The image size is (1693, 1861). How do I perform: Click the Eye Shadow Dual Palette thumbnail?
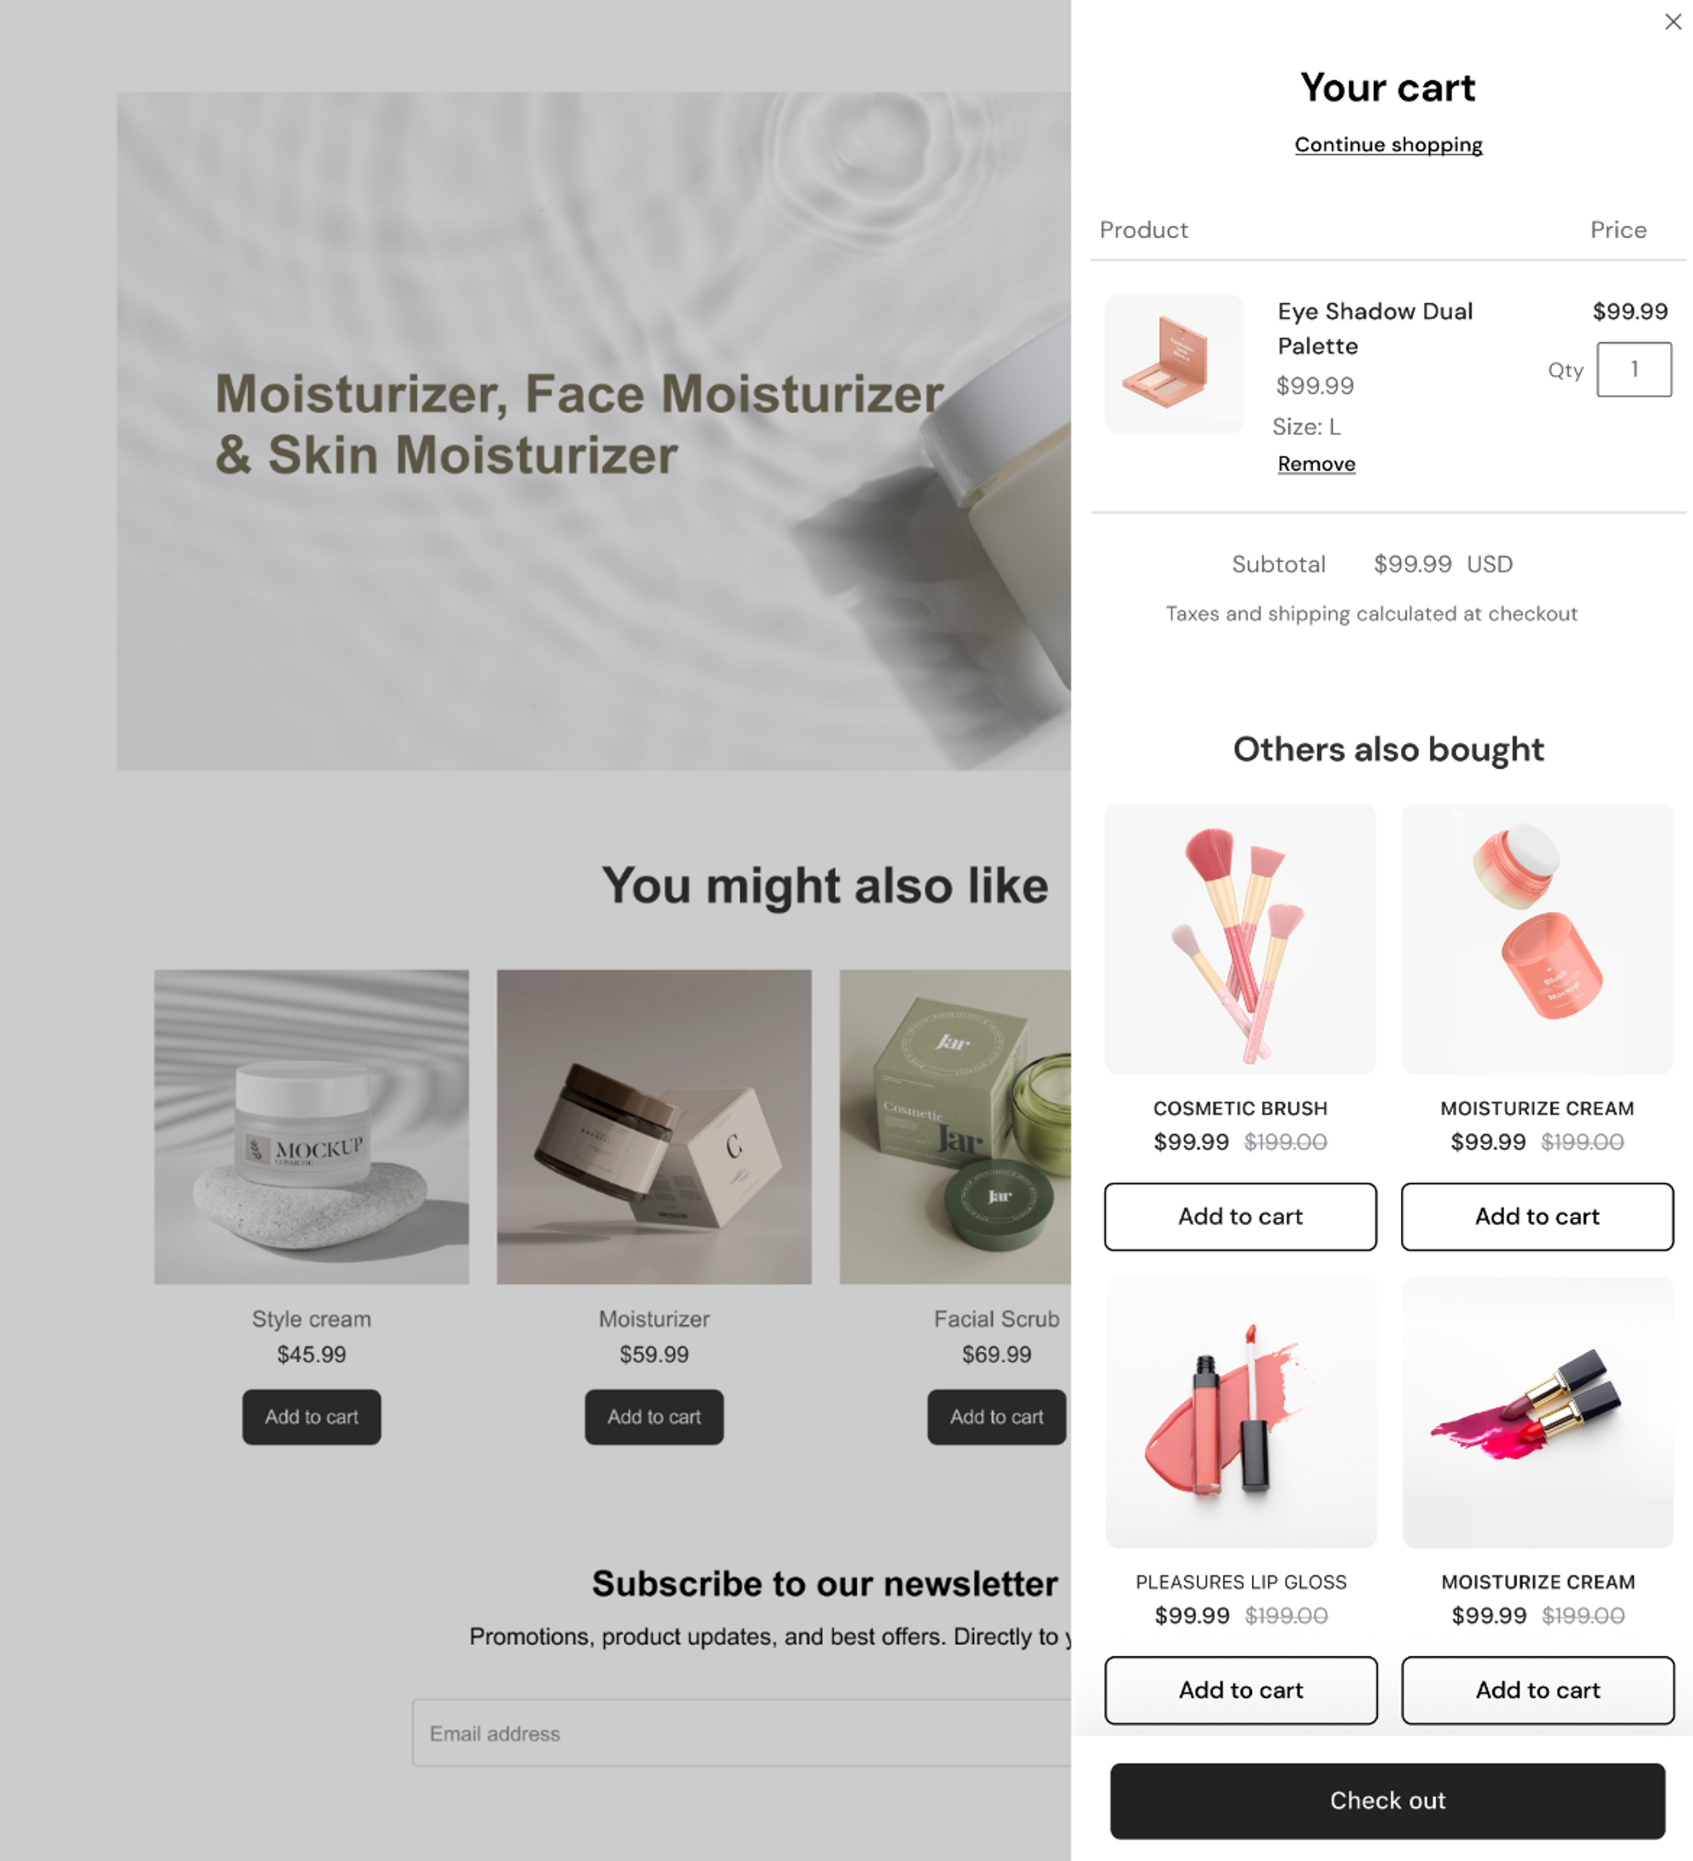(x=1173, y=364)
